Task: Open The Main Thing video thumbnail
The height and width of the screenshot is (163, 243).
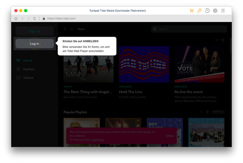Action: (88, 69)
